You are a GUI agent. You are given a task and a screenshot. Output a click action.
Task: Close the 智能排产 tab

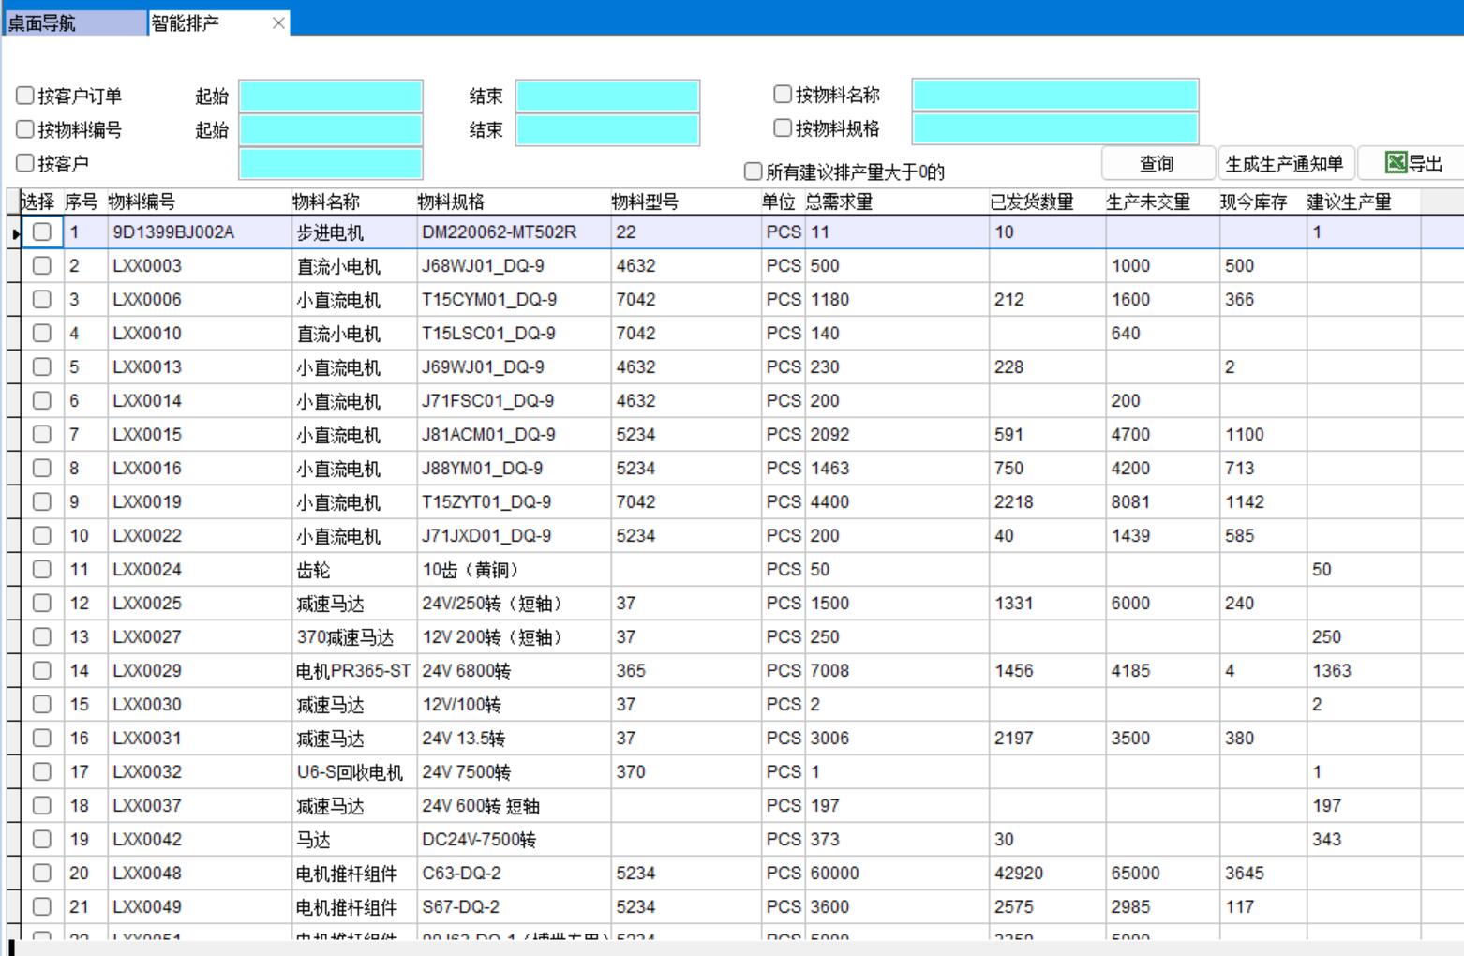(278, 23)
